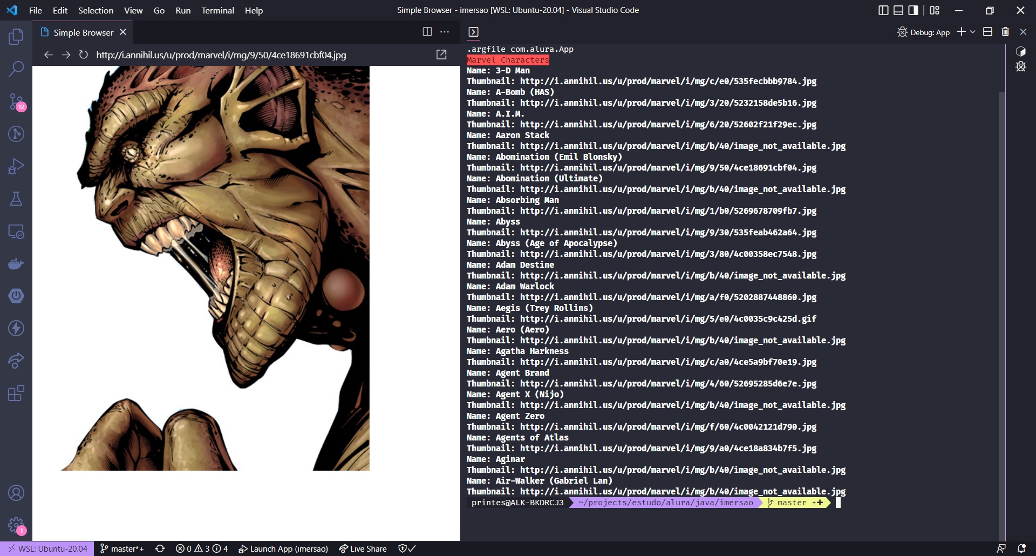Open the Testing flask view
1036x556 pixels.
[16, 199]
